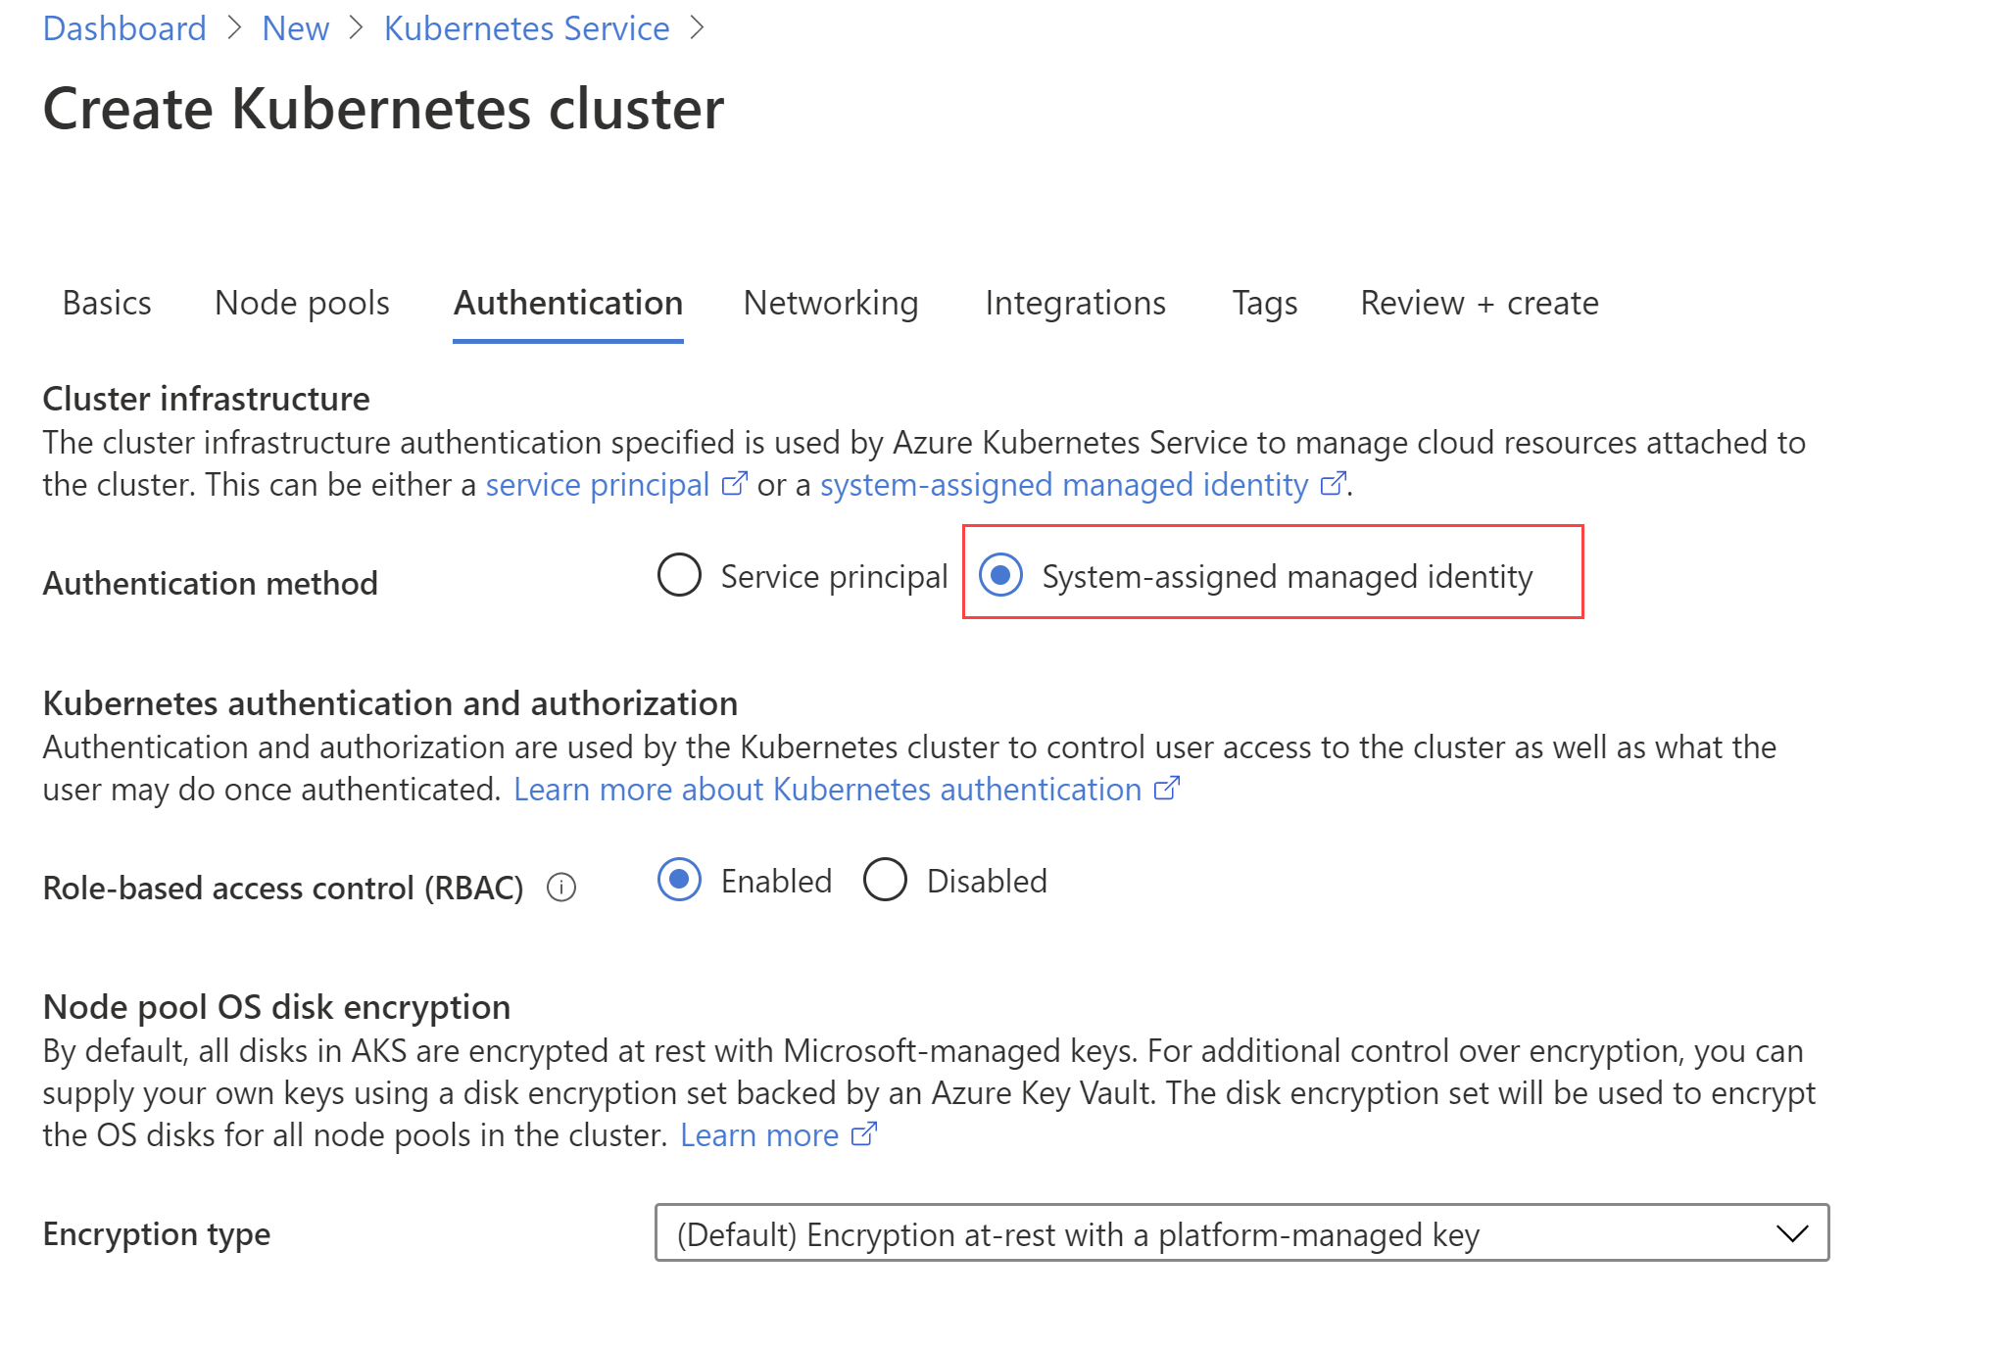Set RBAC to Enabled
Image resolution: width=1994 pixels, height=1347 pixels.
pos(679,880)
